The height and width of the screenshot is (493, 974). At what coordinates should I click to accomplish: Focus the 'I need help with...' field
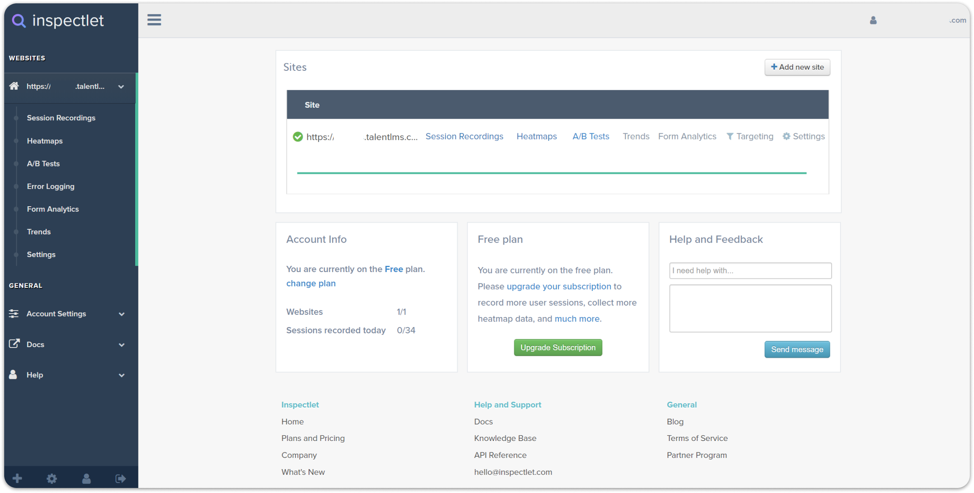coord(750,270)
